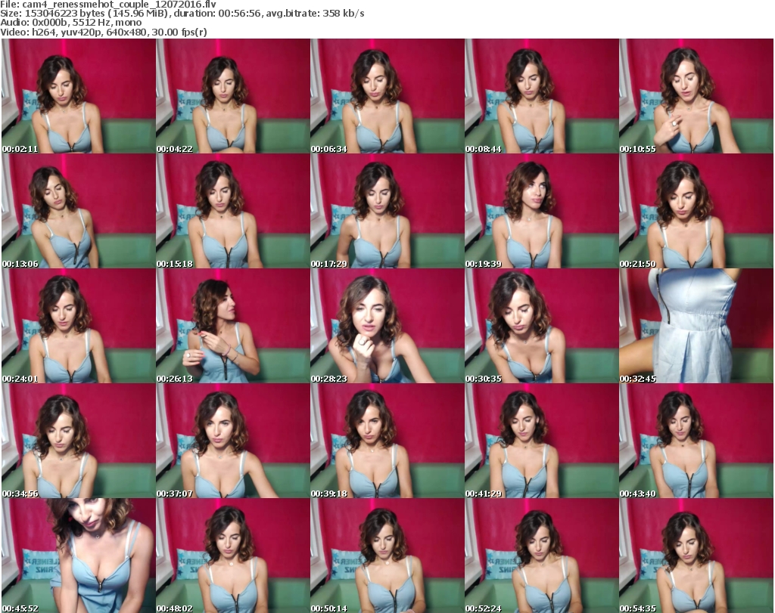Click the 00:37:07 thumbnail
Screen dimensions: 775x613
(x=233, y=441)
